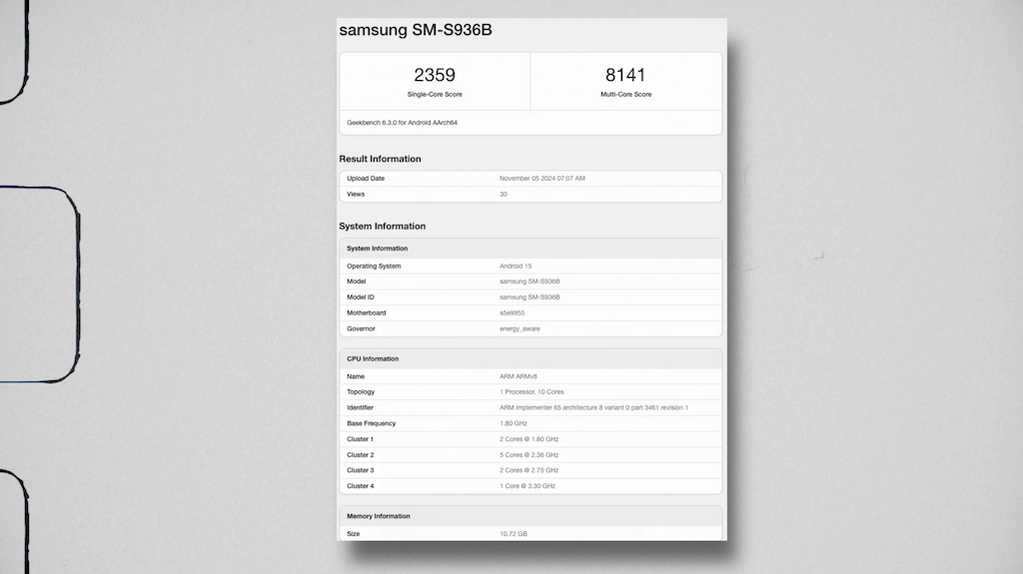Click the Governor label
This screenshot has height=574, width=1023.
coord(361,328)
